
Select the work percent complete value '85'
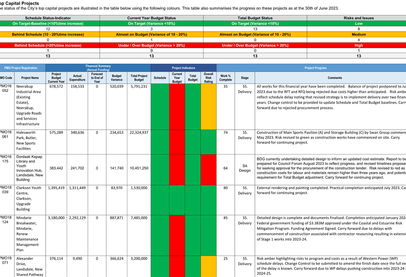(x=226, y=218)
